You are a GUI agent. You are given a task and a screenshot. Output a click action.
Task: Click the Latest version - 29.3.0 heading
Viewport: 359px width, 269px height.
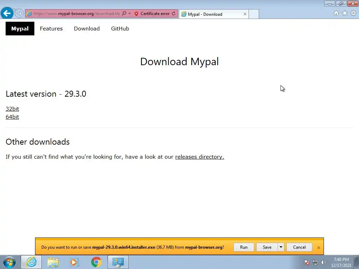pyautogui.click(x=46, y=94)
